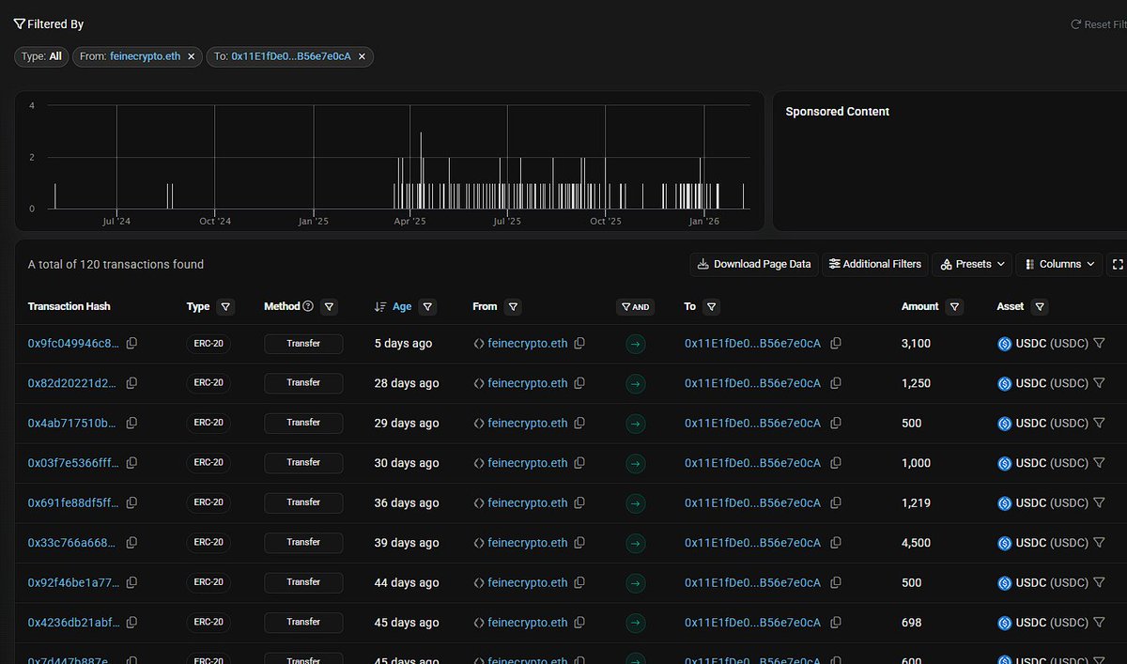1127x664 pixels.
Task: Click the green arrow in 3,100 row
Action: (x=636, y=344)
